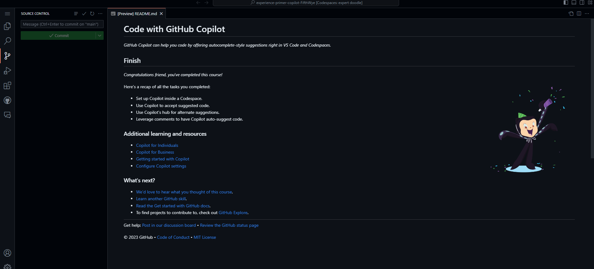Screen dimensions: 594x269
Task: Click View as Tree/List icon in Source Control
Action: click(76, 14)
